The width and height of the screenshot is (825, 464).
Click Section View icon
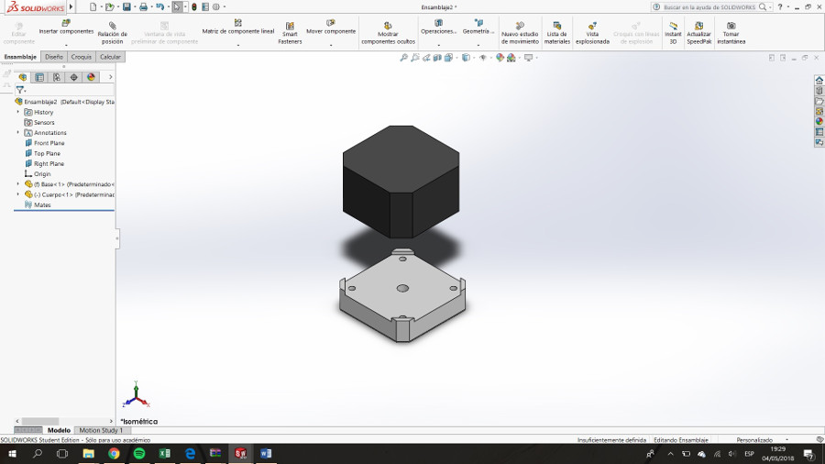[437, 58]
